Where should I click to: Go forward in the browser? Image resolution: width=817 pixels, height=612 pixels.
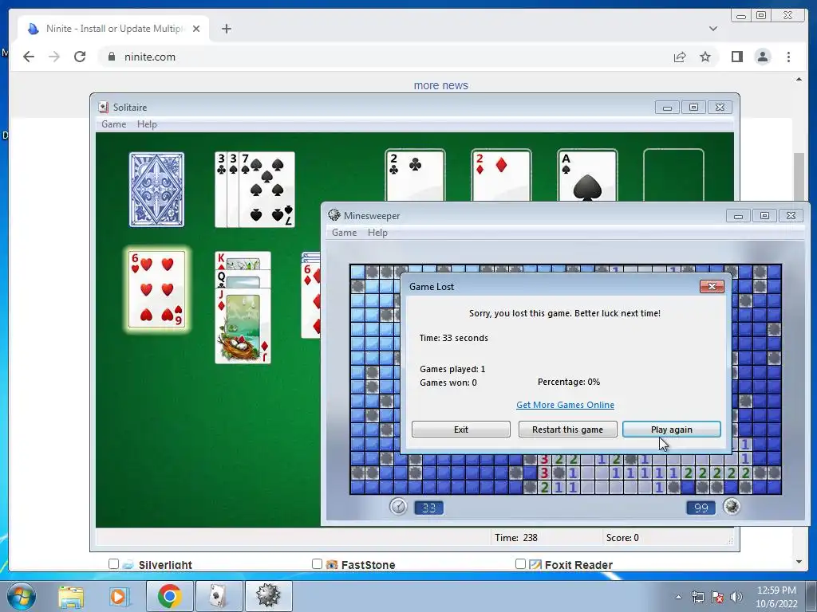tap(54, 57)
